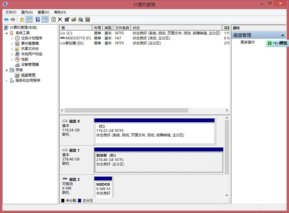Image resolution: width=289 pixels, height=213 pixels.
Task: Select the 新加卷 (D:) partition block
Action: (159, 160)
